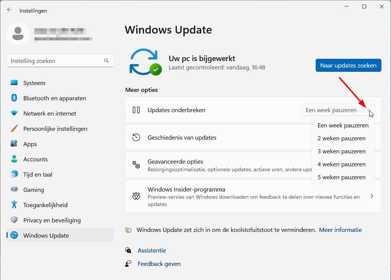Viewport: 391px width, 280px height.
Task: Click the 'Een week pauzeren' button
Action: tap(331, 110)
